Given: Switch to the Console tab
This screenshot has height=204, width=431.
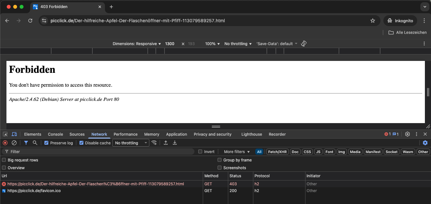Looking at the screenshot, I should coord(55,134).
